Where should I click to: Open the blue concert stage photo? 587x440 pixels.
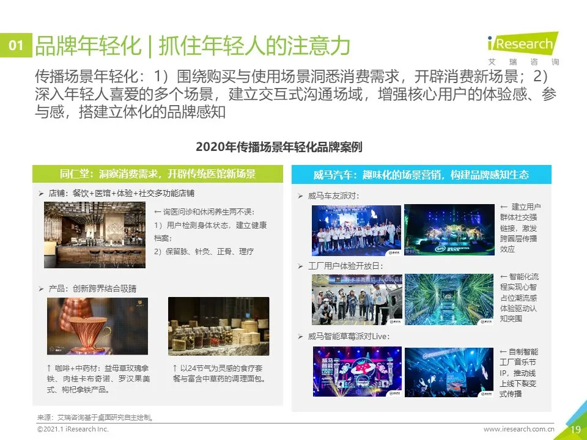point(449,372)
